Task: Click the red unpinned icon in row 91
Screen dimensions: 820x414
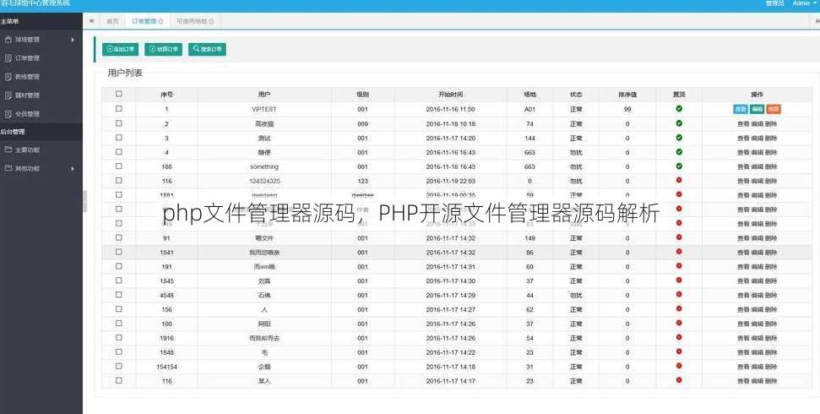Action: pyautogui.click(x=679, y=237)
